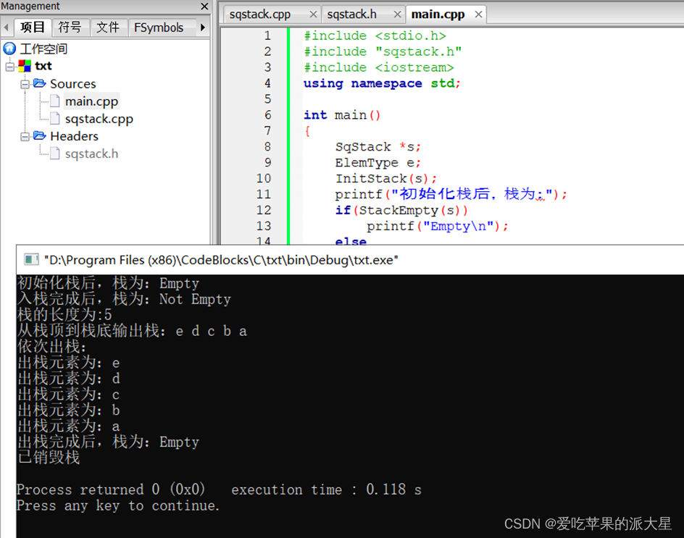Click the txt.exe console title text

221,260
